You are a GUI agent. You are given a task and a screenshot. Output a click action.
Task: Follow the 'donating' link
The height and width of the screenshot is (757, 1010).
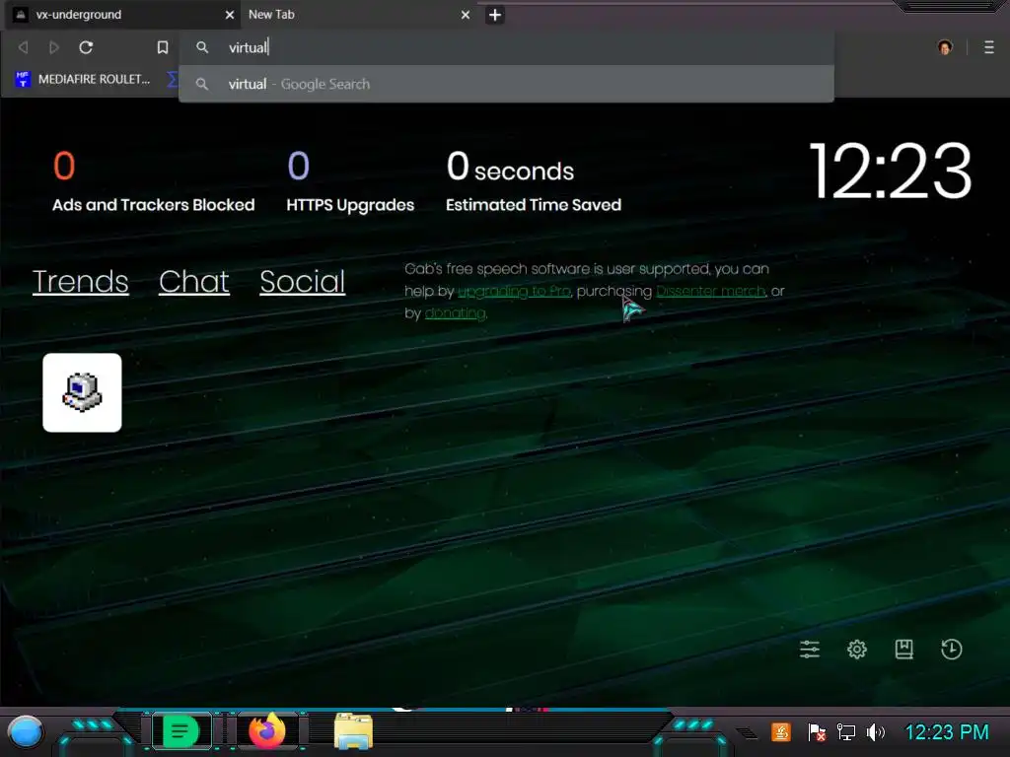pyautogui.click(x=455, y=312)
